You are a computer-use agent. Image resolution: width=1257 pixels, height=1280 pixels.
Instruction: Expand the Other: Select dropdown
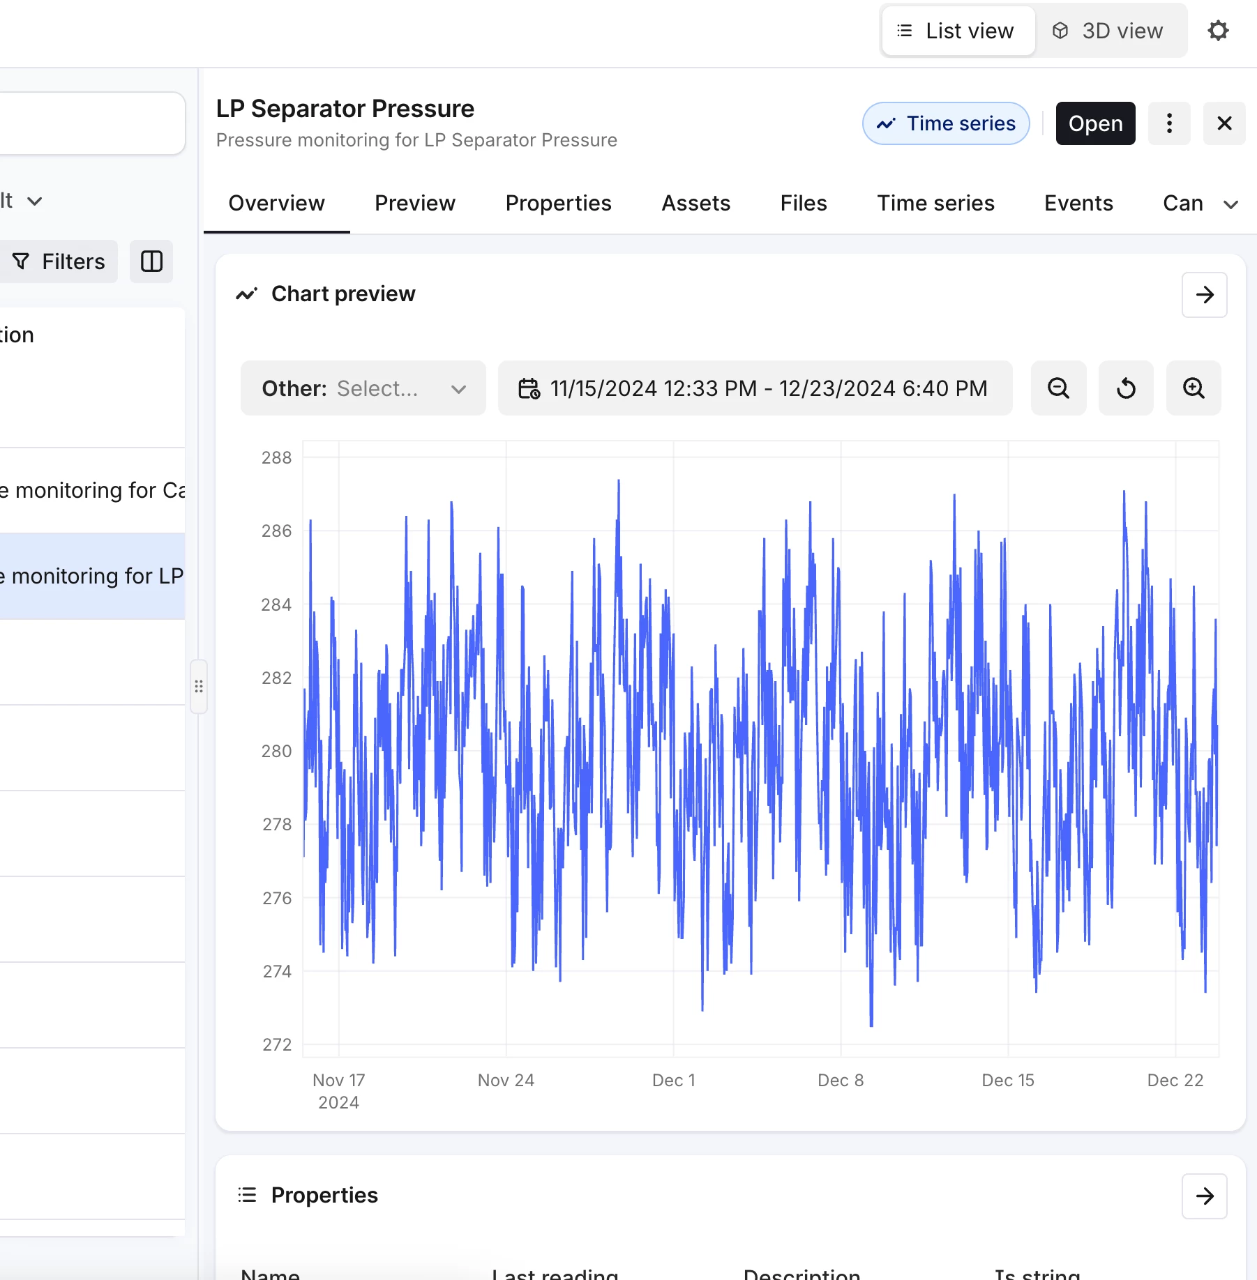pos(363,388)
